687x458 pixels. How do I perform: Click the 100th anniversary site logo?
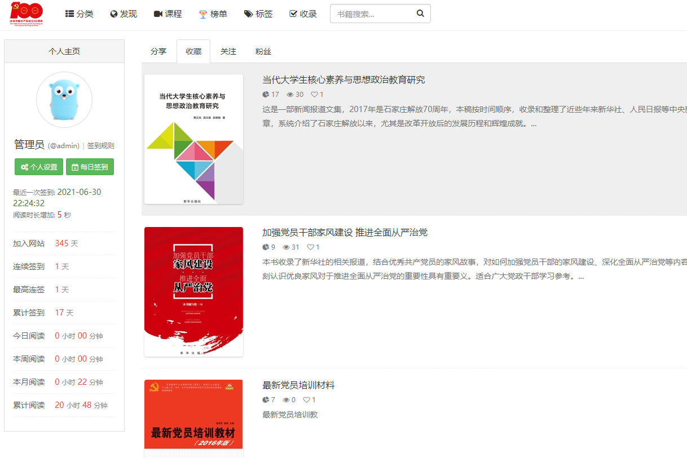coord(27,14)
